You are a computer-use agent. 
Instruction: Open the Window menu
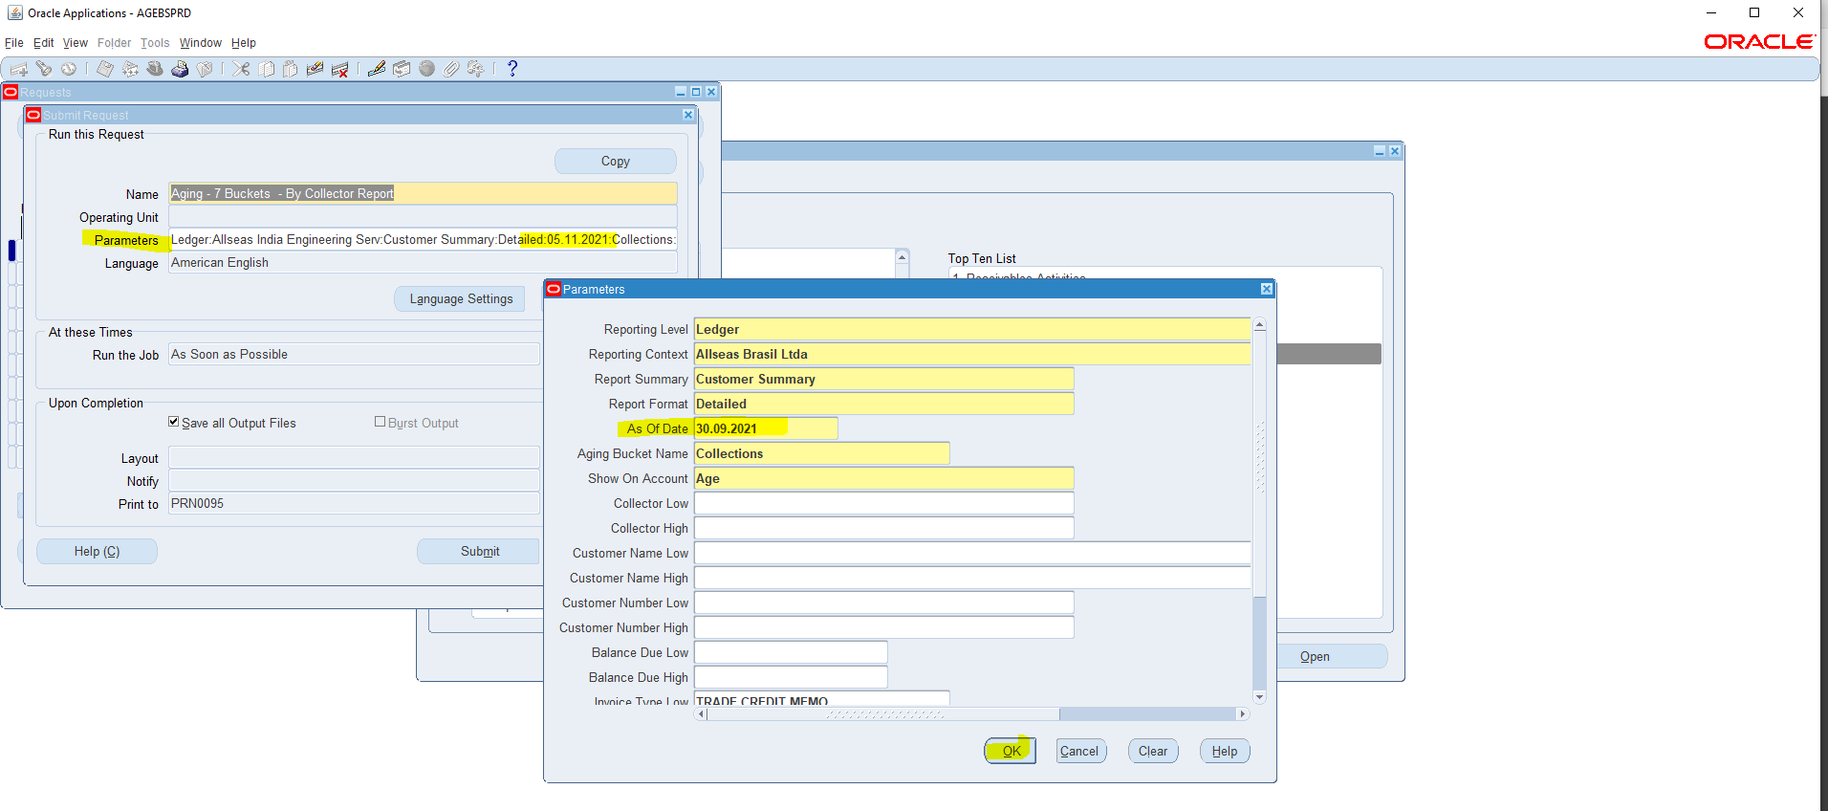pos(201,43)
